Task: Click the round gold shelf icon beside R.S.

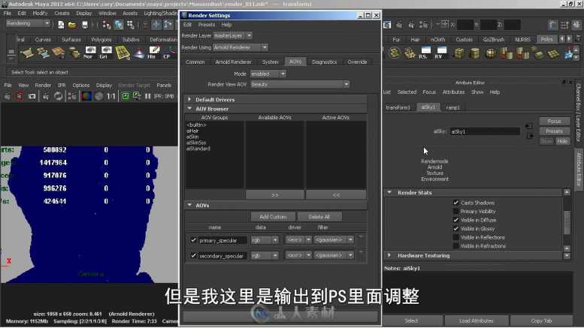Action: 394,53
